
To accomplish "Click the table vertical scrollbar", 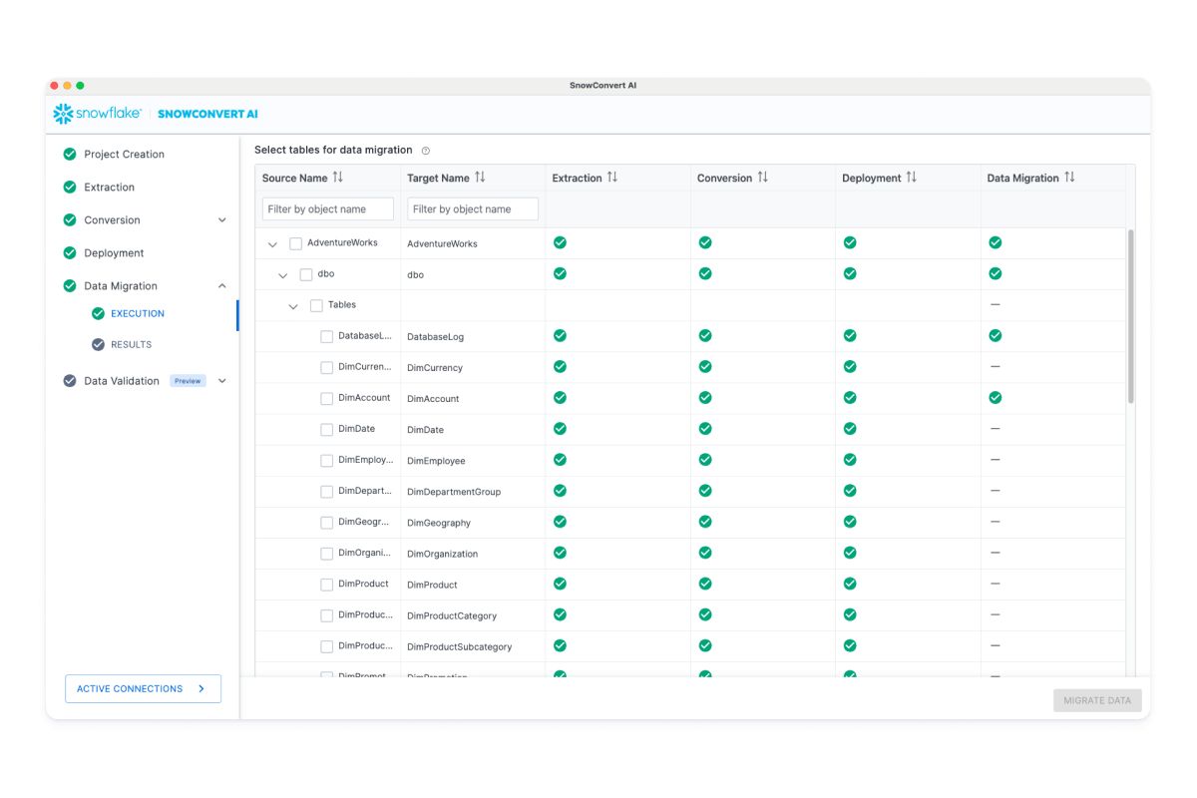I will pyautogui.click(x=1130, y=316).
